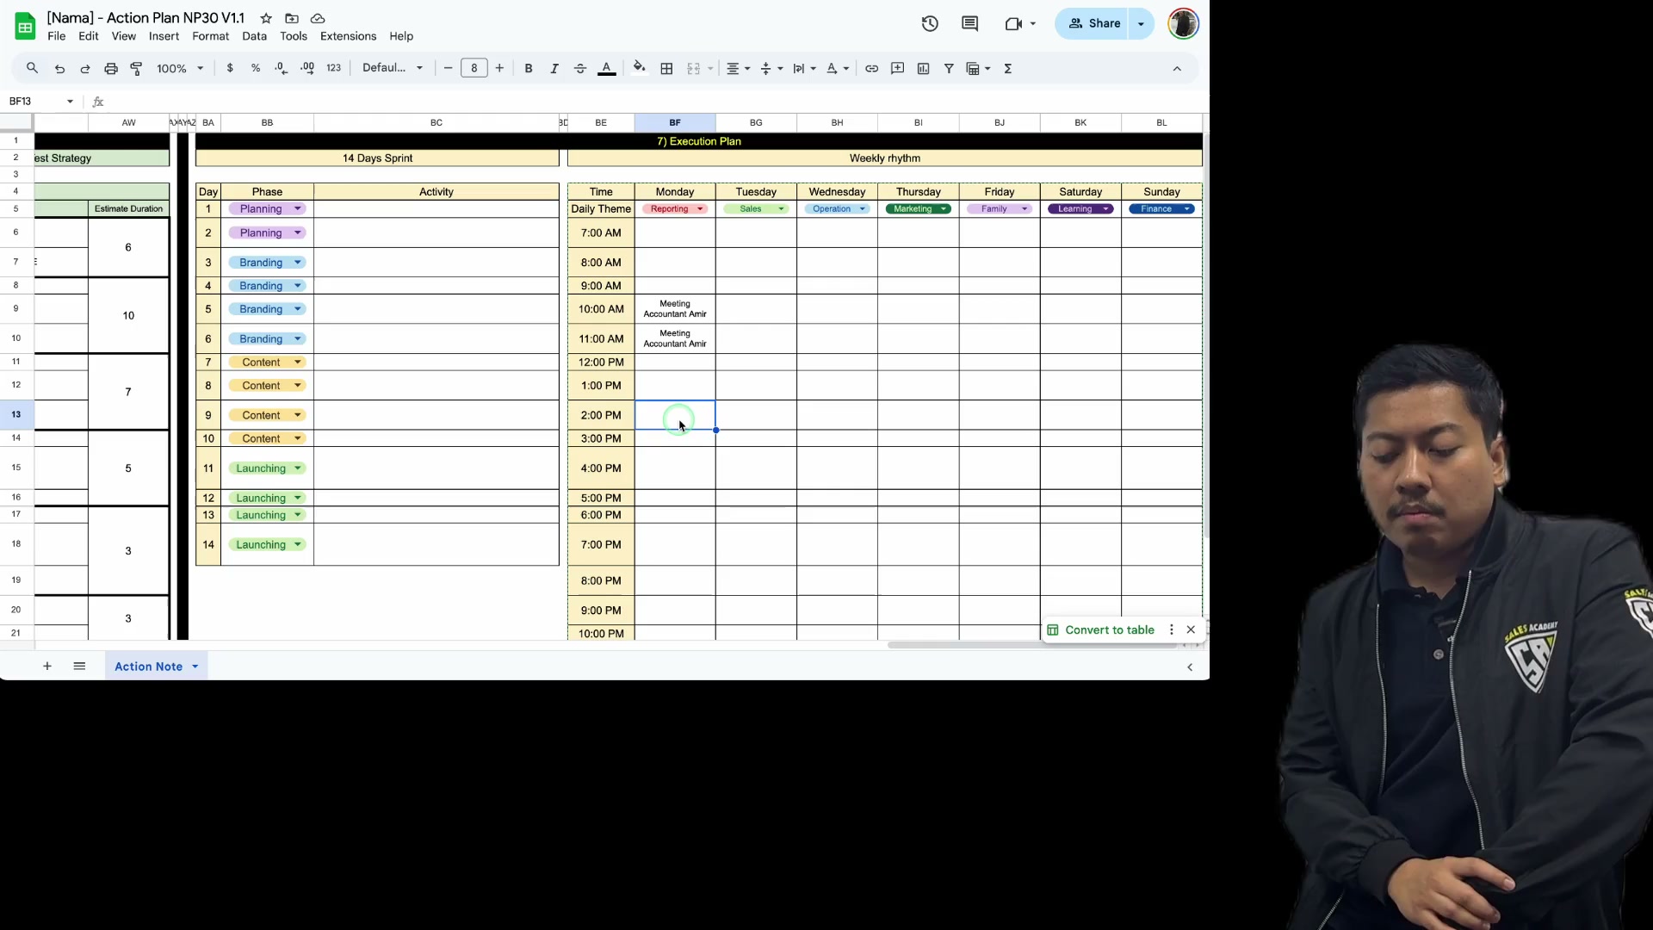Create a filter using funnel icon
The width and height of the screenshot is (1653, 930).
coord(949,69)
